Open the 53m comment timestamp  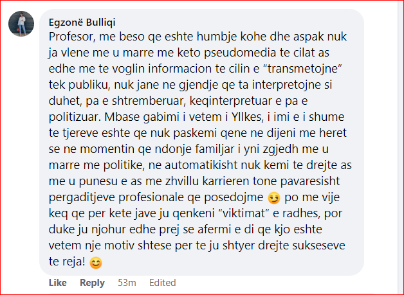click(x=127, y=283)
